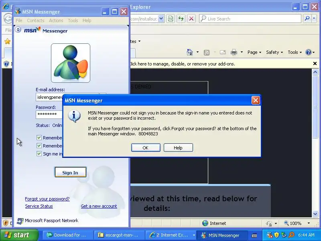Click add-ons information bar message
The width and height of the screenshot is (321, 241).
click(183, 64)
